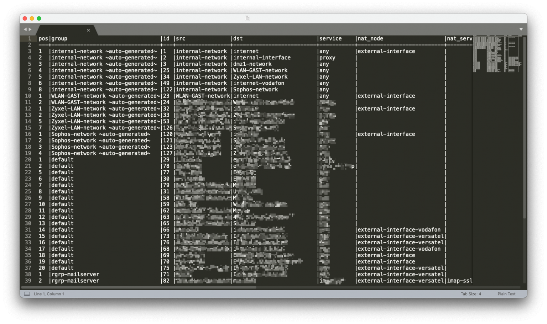Click 'external-interface-versatel' on line 32
Screen dimensions: 547x324
pos(401,236)
